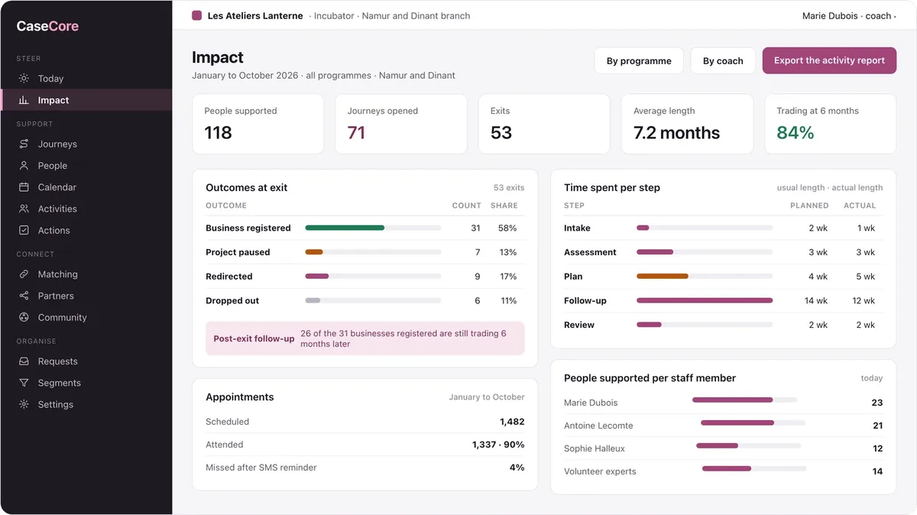Click the Intake step label
The height and width of the screenshot is (515, 917).
[577, 228]
